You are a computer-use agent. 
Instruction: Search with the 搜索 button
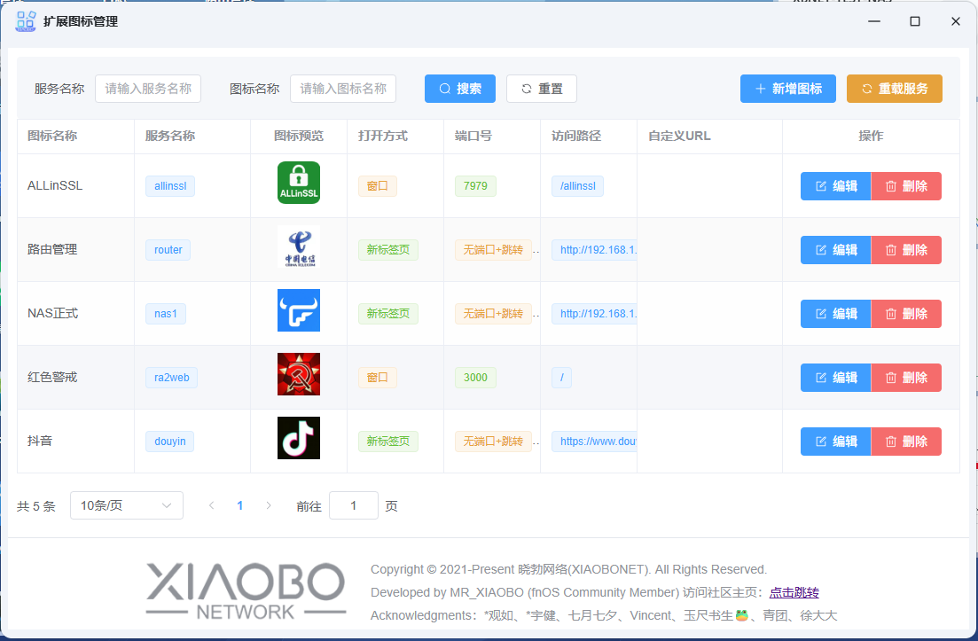click(x=460, y=89)
